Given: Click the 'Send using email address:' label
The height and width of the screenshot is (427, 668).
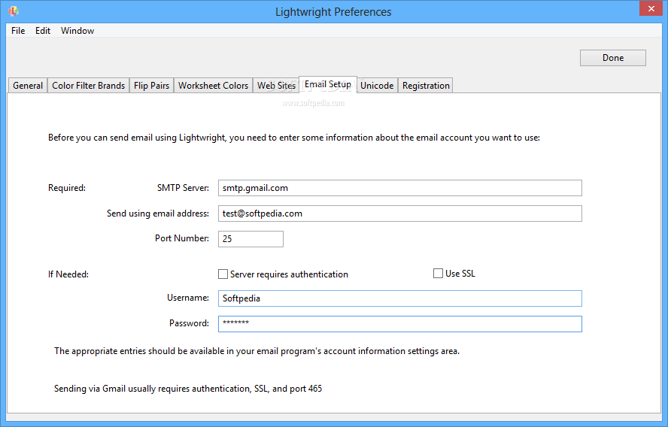Looking at the screenshot, I should tap(158, 214).
